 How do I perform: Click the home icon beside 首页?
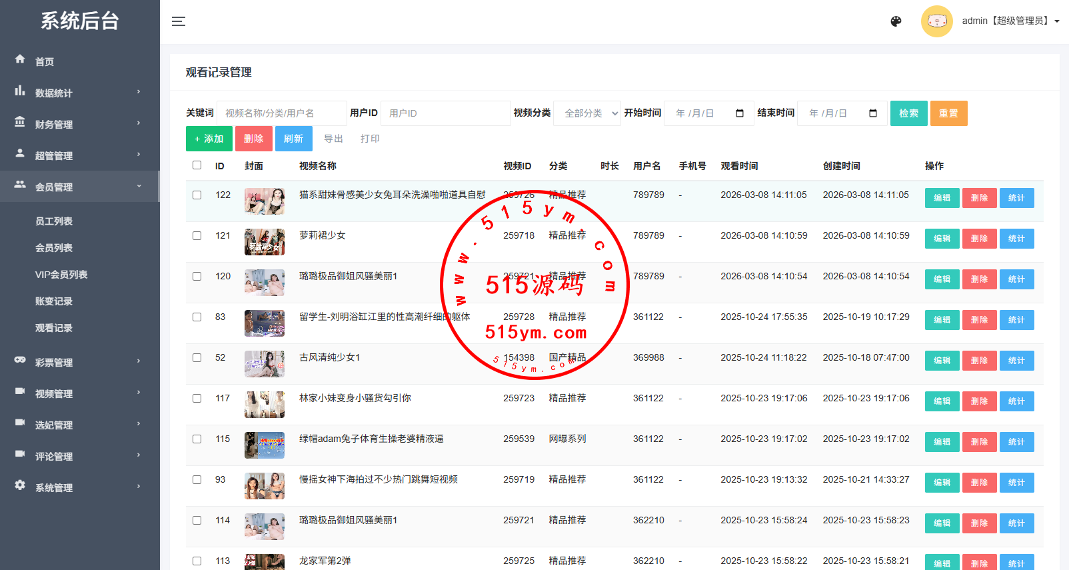[20, 59]
